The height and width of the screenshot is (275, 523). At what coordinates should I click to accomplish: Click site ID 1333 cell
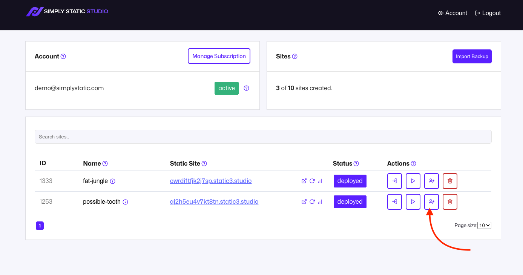(46, 181)
